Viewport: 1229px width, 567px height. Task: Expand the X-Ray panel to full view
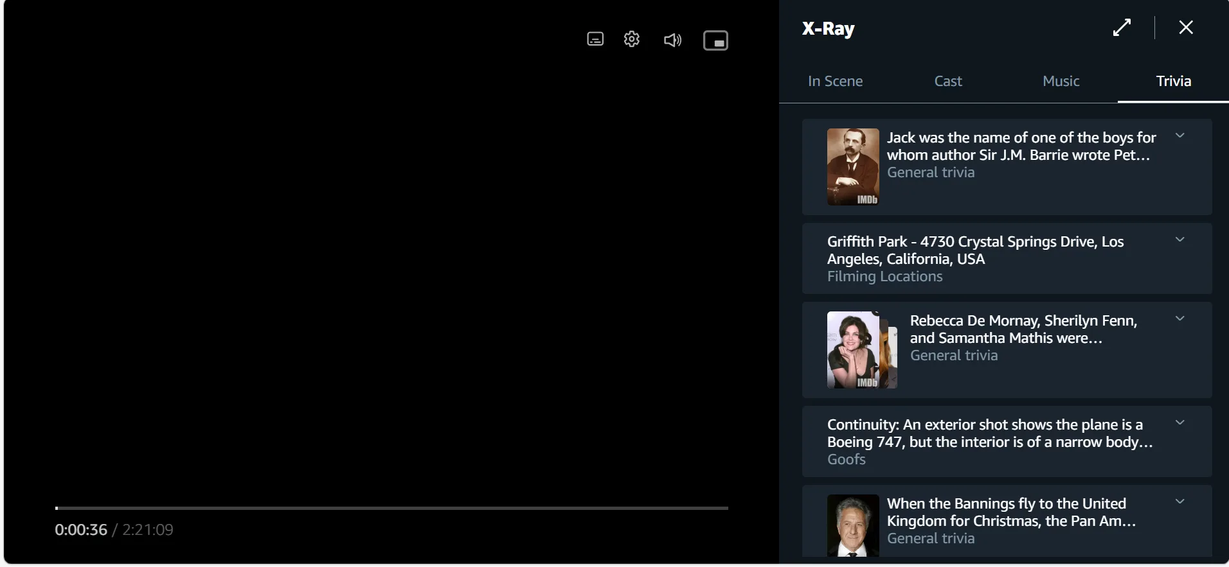pos(1122,28)
